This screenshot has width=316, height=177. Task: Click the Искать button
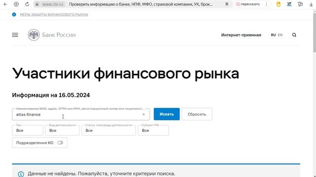pyautogui.click(x=167, y=114)
